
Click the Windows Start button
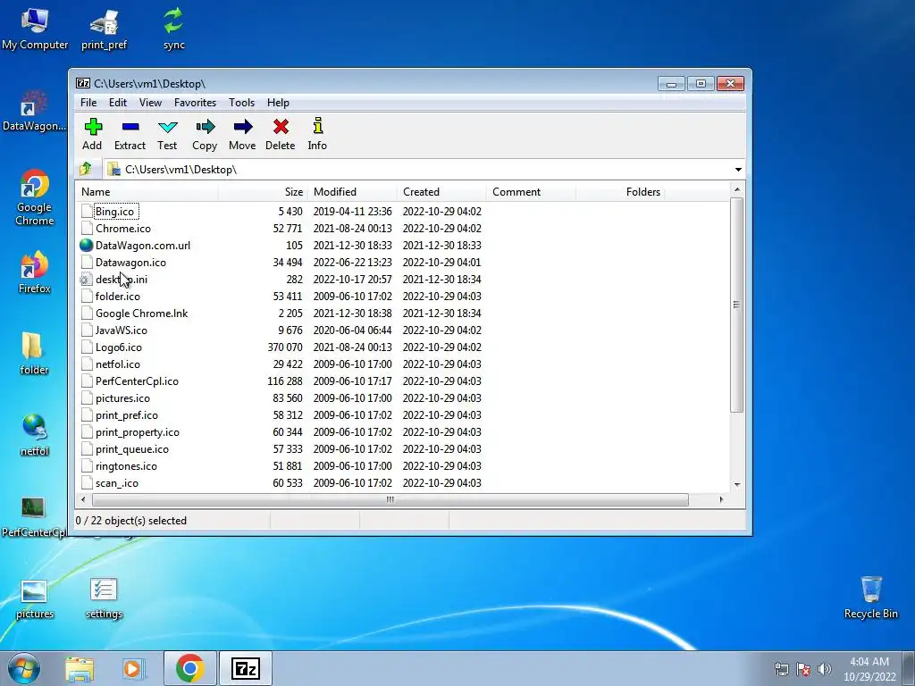click(x=24, y=668)
